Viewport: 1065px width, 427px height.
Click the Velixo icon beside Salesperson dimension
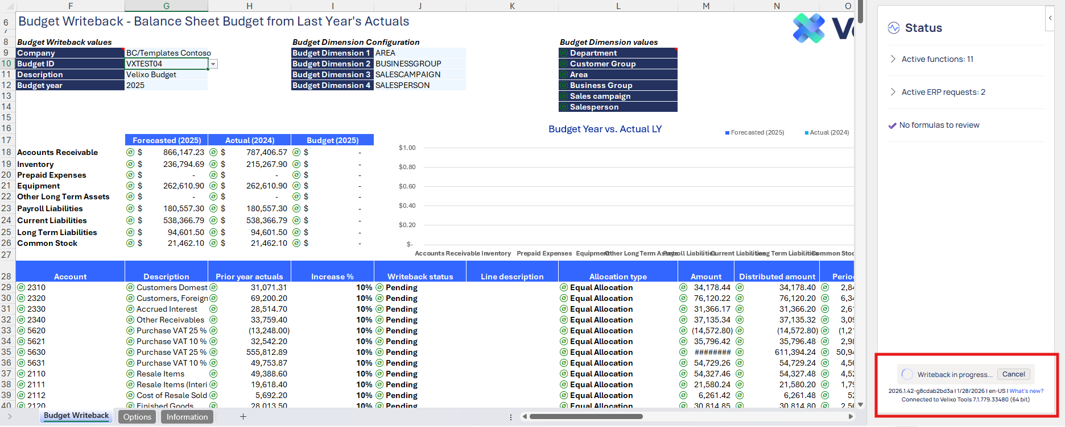coord(564,107)
